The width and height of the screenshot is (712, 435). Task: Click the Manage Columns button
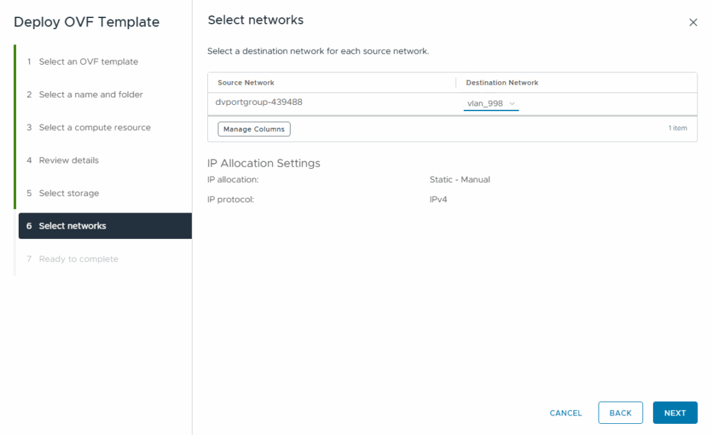click(x=254, y=129)
